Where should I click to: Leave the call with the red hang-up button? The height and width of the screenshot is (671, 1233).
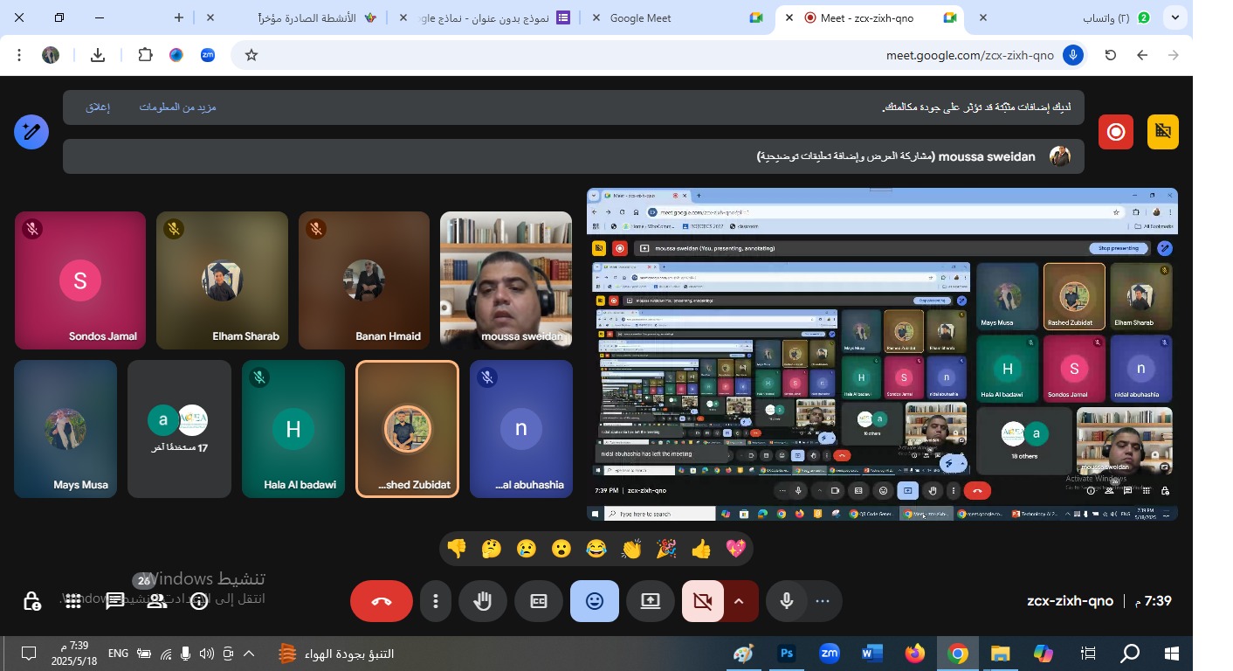tap(382, 601)
